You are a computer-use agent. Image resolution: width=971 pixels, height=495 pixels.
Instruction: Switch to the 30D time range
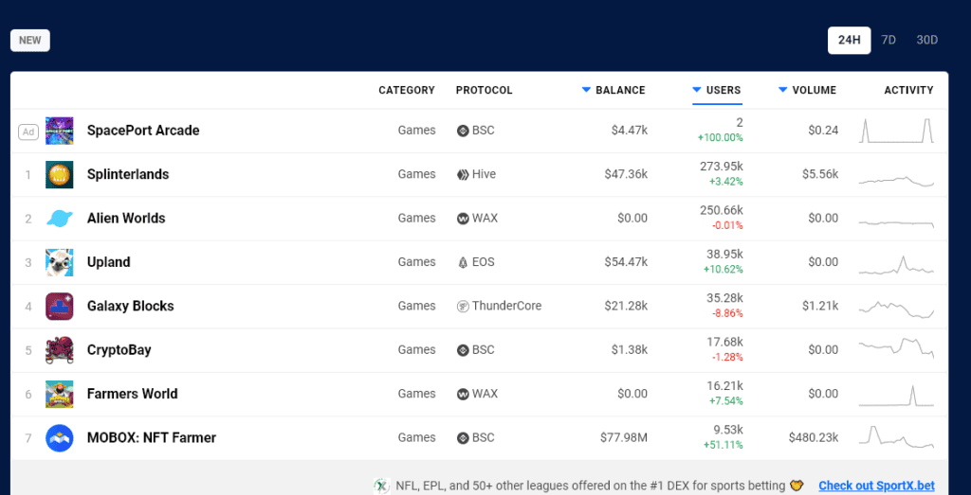point(927,40)
